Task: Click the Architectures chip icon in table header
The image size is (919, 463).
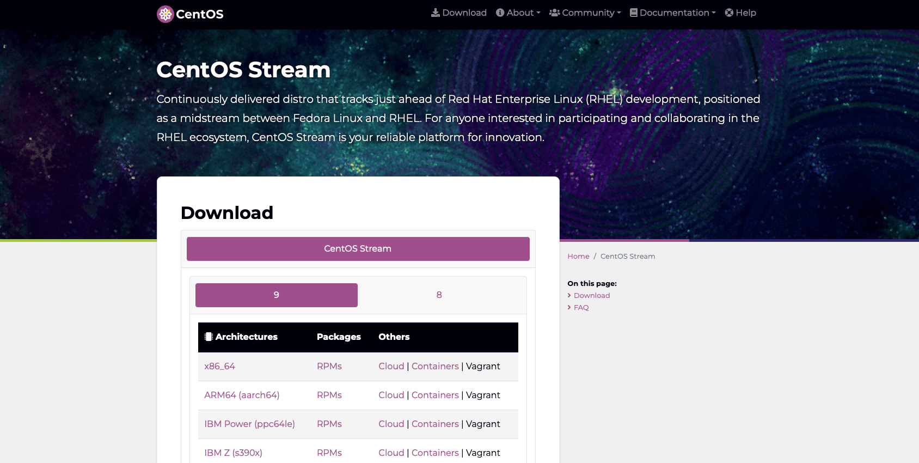Action: 209,337
